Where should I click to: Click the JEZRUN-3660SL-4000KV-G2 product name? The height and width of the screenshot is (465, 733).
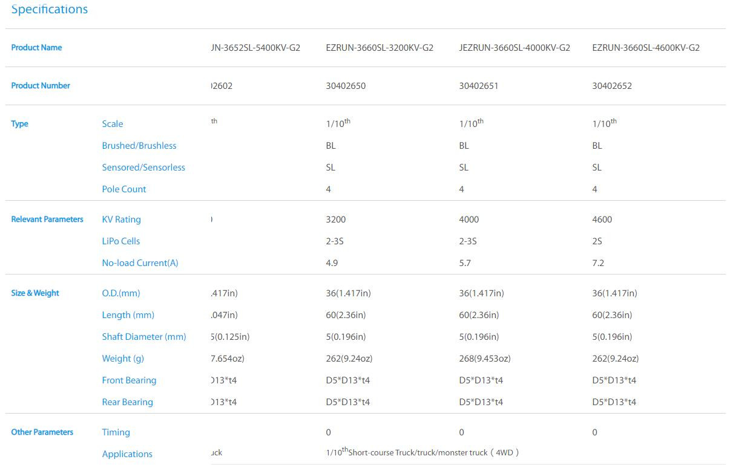coord(514,48)
